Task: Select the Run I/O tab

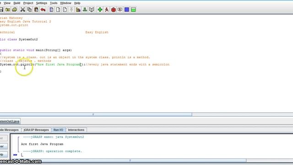Action: [58, 130]
